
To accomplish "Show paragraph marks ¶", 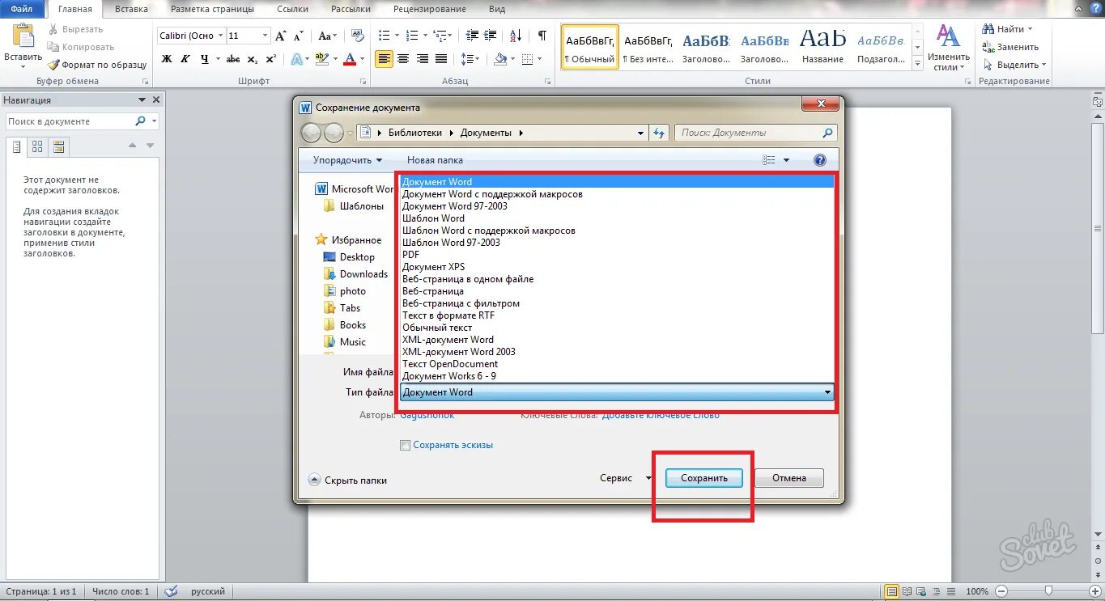I will coord(542,36).
